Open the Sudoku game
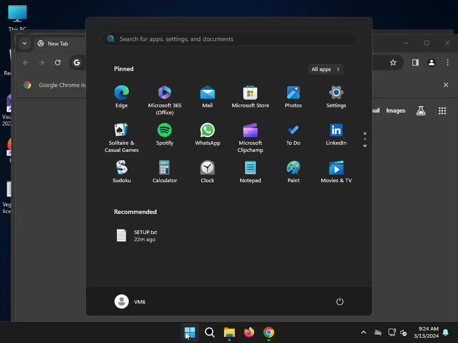458x343 pixels. pyautogui.click(x=122, y=172)
